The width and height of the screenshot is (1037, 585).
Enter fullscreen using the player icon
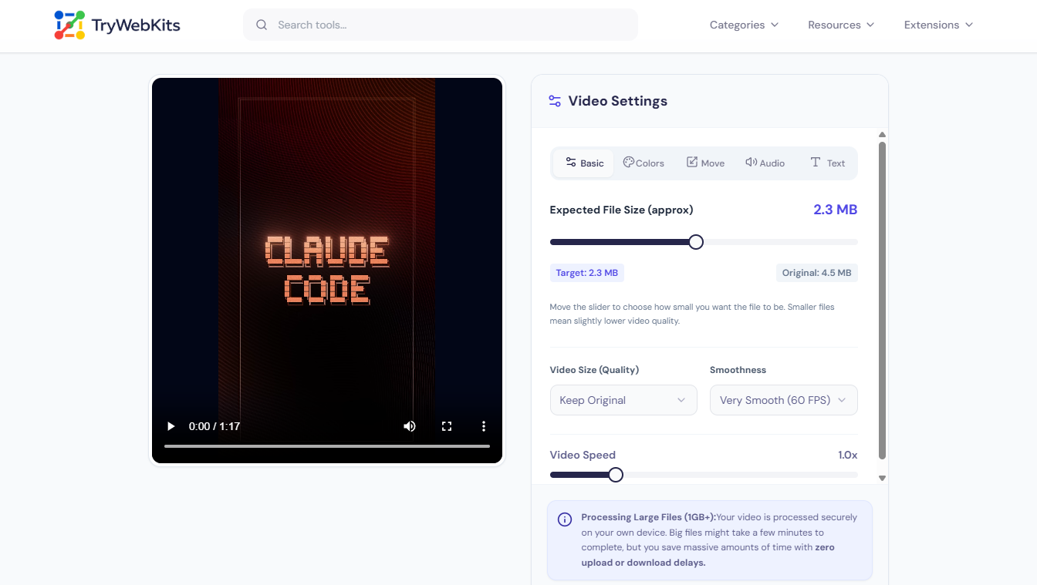pos(447,425)
